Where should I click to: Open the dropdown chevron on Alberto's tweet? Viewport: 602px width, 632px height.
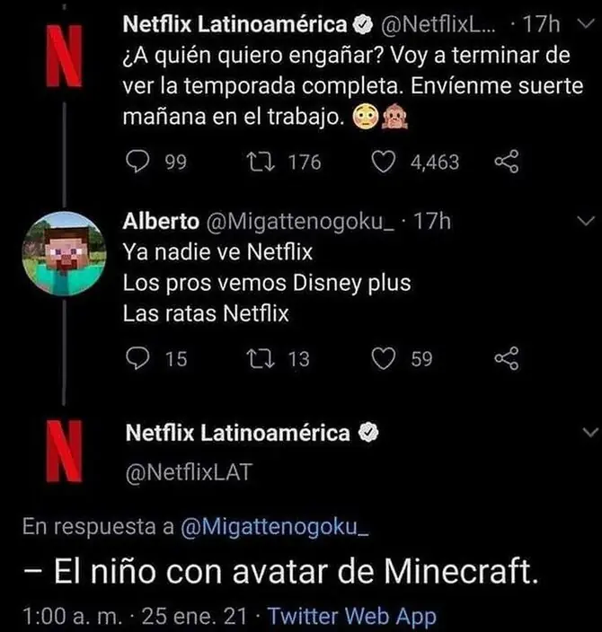[x=584, y=221]
